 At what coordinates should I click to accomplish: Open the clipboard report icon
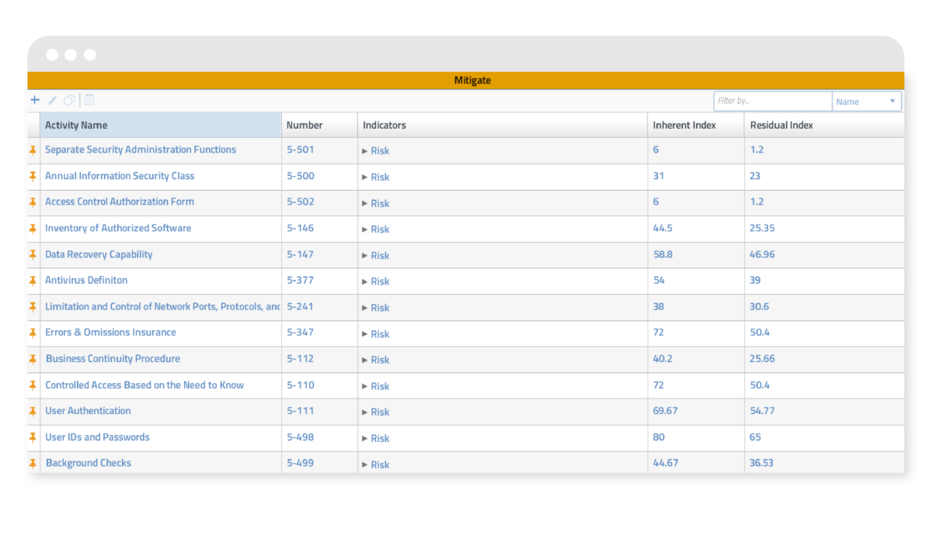click(89, 99)
